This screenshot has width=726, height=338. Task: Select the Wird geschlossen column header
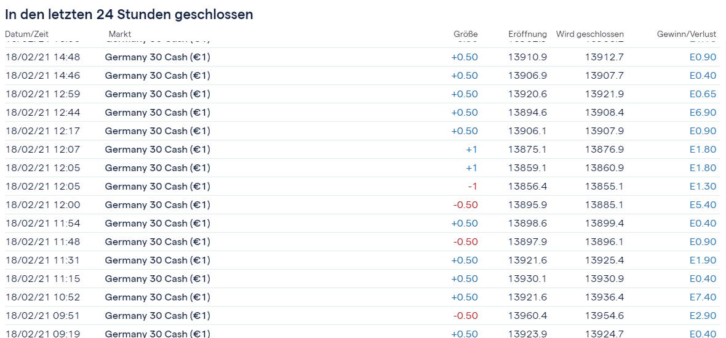(589, 34)
